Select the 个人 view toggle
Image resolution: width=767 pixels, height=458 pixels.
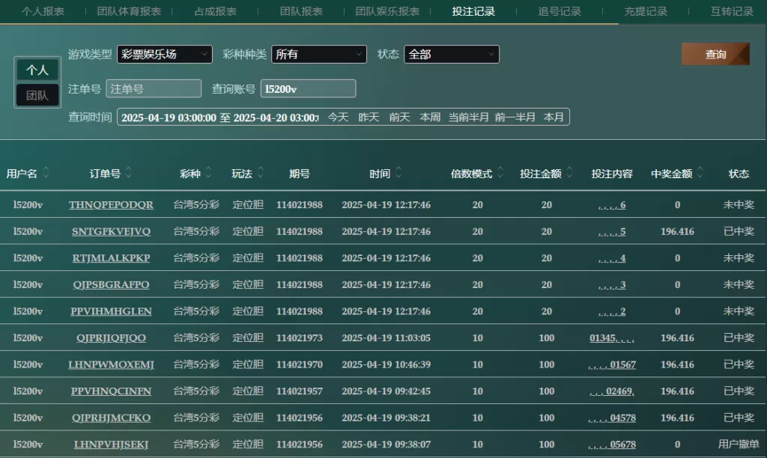(37, 70)
